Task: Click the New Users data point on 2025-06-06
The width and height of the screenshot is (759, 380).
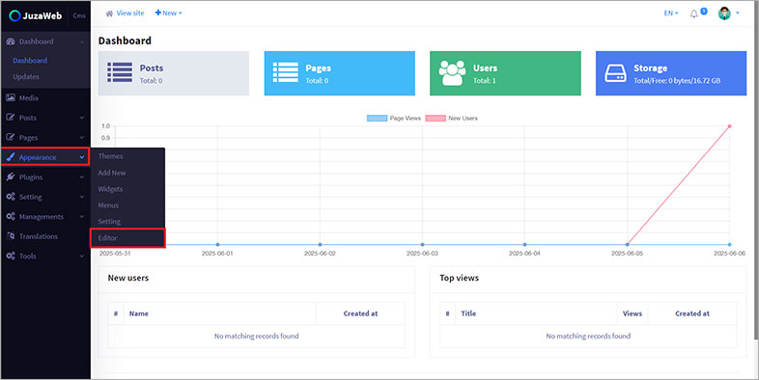Action: point(729,126)
